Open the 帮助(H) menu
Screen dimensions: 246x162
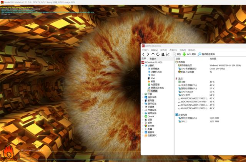tap(192, 50)
